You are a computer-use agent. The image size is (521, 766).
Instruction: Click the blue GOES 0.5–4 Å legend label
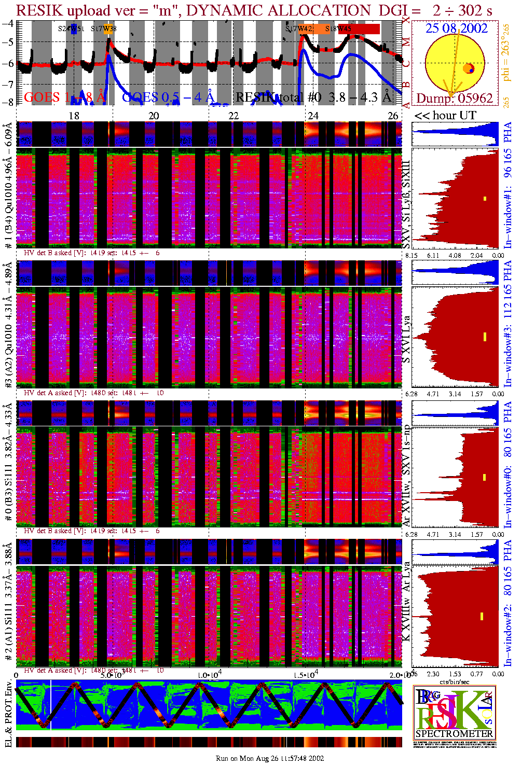(168, 97)
